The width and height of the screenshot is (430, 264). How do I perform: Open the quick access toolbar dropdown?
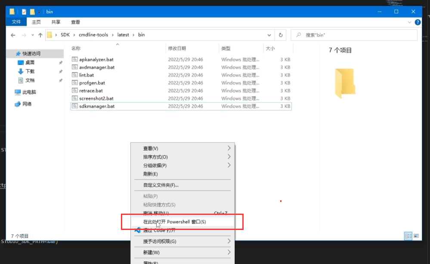click(x=39, y=12)
